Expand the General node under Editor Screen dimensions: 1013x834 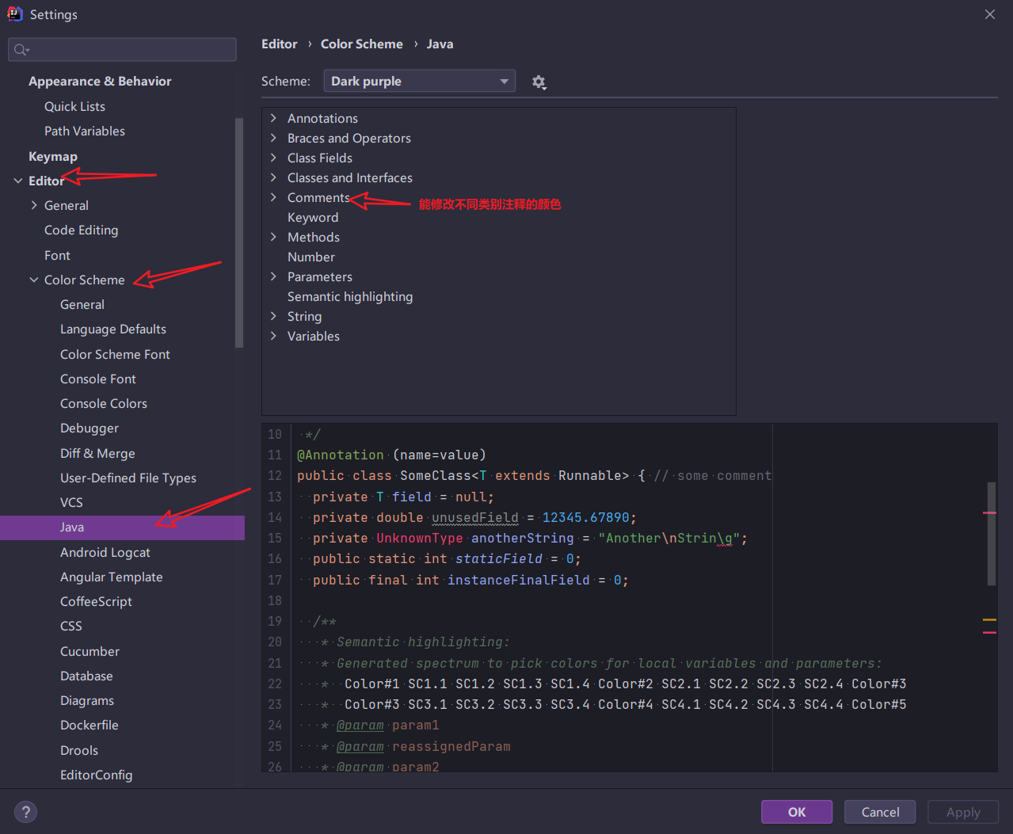coord(34,205)
